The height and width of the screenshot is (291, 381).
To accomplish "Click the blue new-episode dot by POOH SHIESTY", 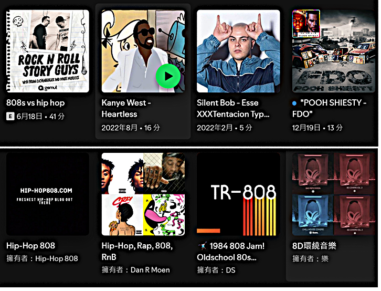I will pos(294,103).
